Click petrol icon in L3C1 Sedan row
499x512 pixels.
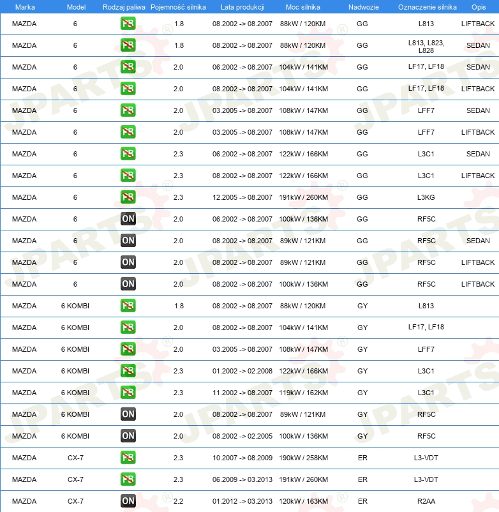[128, 154]
